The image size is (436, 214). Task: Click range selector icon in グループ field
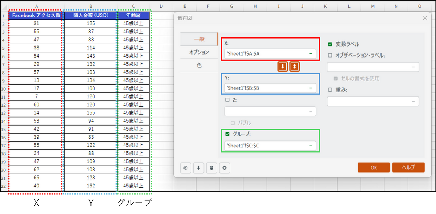point(311,146)
